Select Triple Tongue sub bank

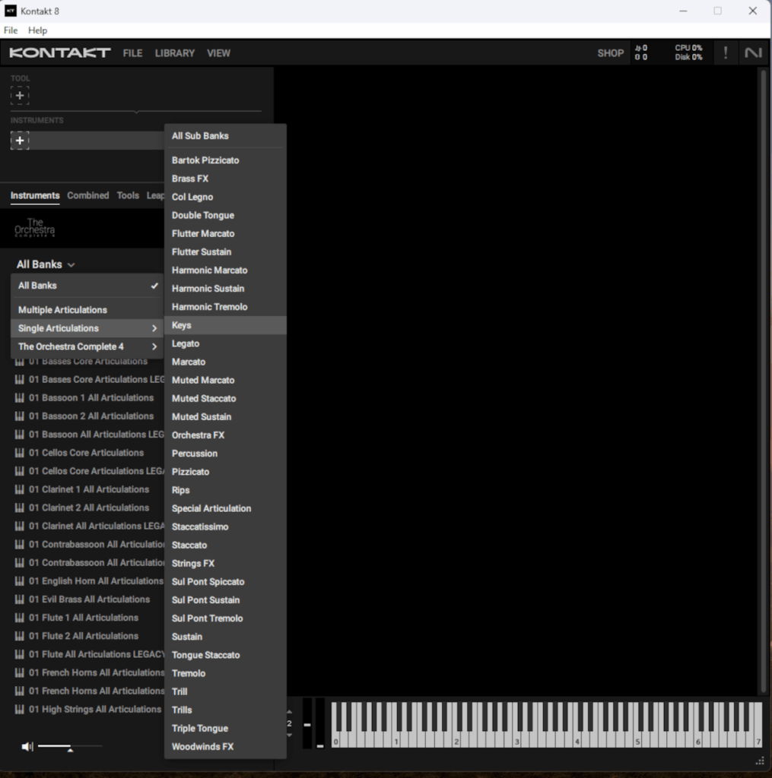coord(225,729)
